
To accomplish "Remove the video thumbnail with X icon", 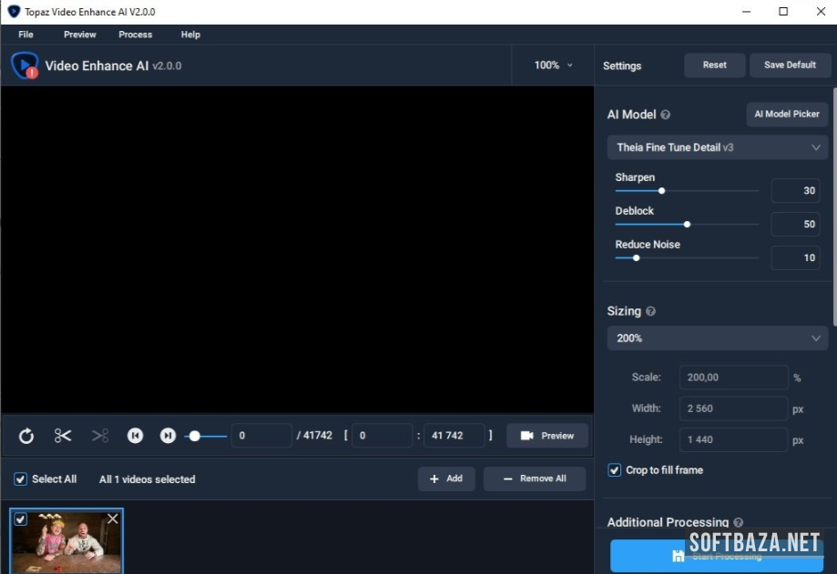I will coord(113,519).
